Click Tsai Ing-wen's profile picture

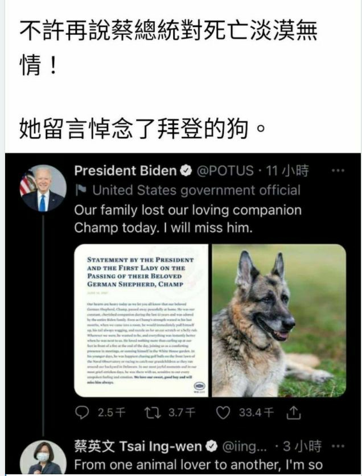43,458
